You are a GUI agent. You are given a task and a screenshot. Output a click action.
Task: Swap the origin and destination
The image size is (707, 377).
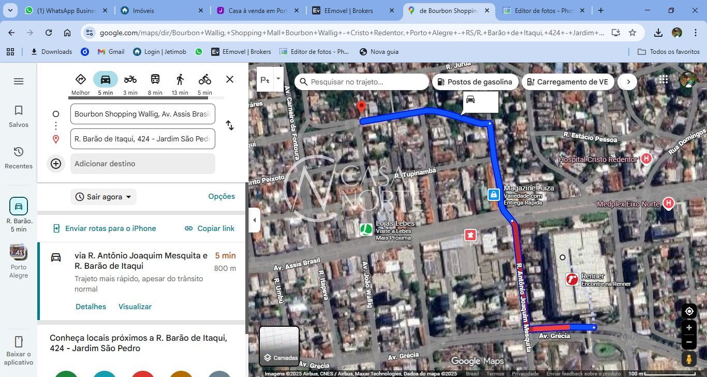[x=229, y=125]
